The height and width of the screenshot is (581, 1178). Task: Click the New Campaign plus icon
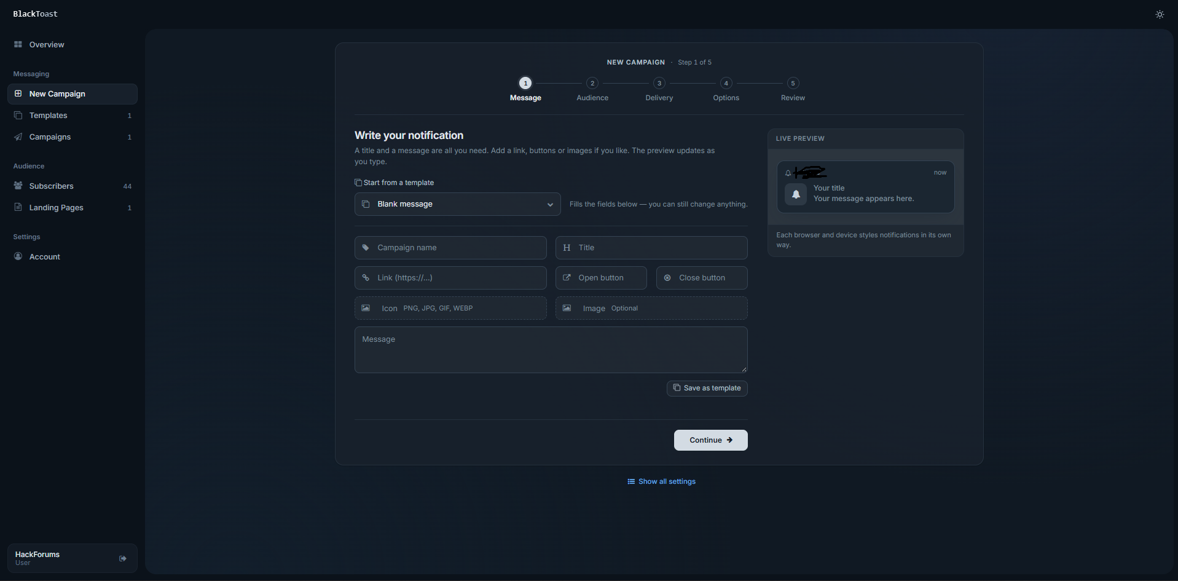18,93
